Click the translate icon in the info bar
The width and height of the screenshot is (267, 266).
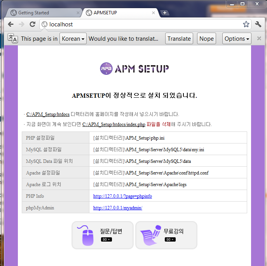click(x=13, y=38)
